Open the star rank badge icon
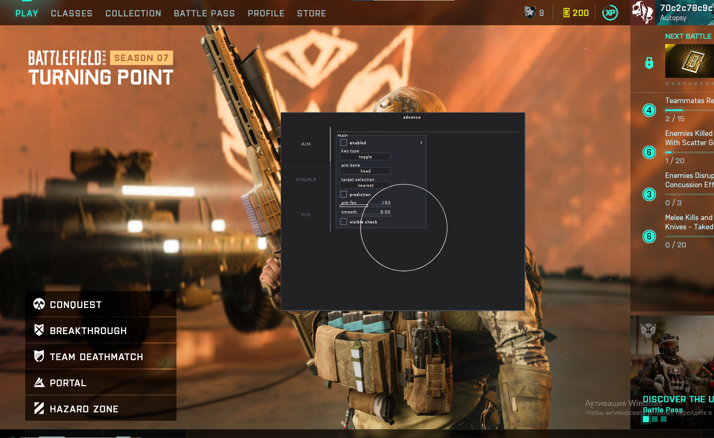714x438 pixels. [x=530, y=13]
